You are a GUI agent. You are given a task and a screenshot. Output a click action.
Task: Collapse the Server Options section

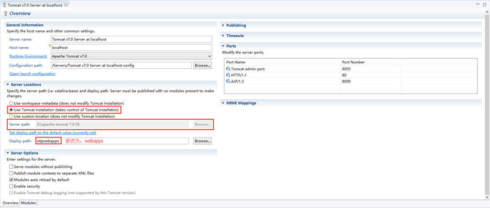pyautogui.click(x=8, y=153)
